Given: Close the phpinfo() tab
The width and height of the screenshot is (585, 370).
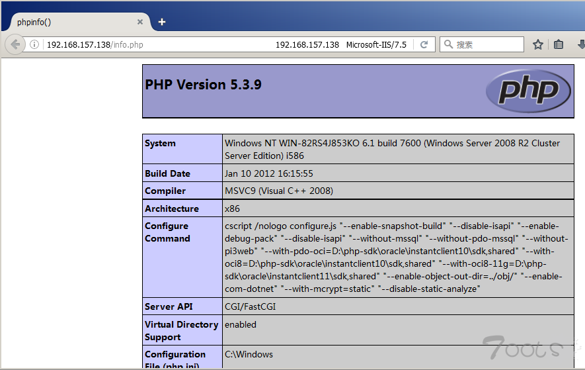Looking at the screenshot, I should pos(140,22).
